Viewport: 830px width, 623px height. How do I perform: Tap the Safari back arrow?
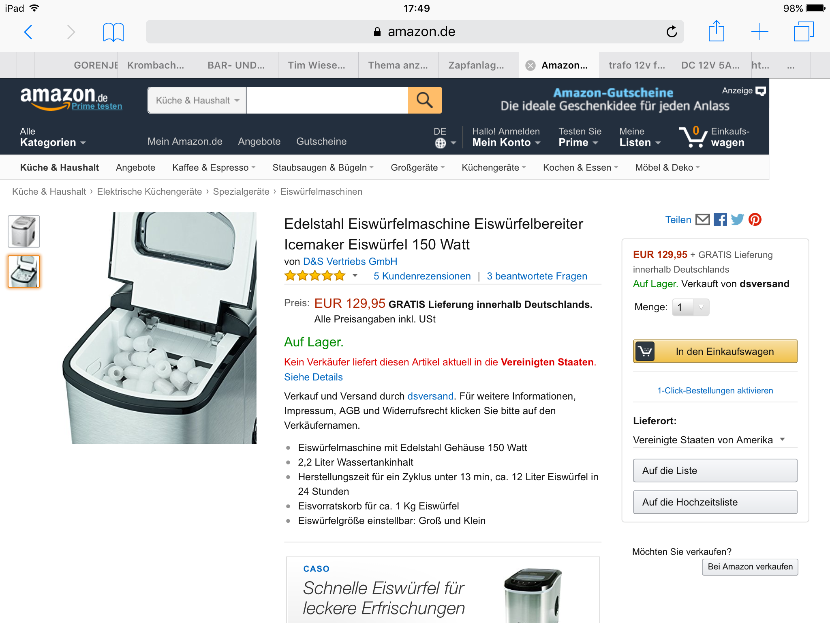click(28, 32)
